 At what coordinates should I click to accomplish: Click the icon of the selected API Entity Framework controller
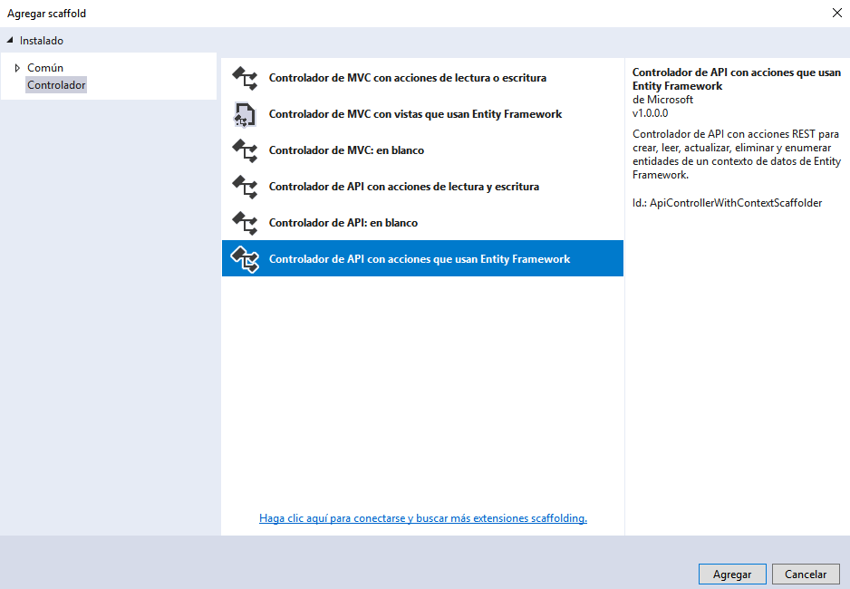pos(245,259)
